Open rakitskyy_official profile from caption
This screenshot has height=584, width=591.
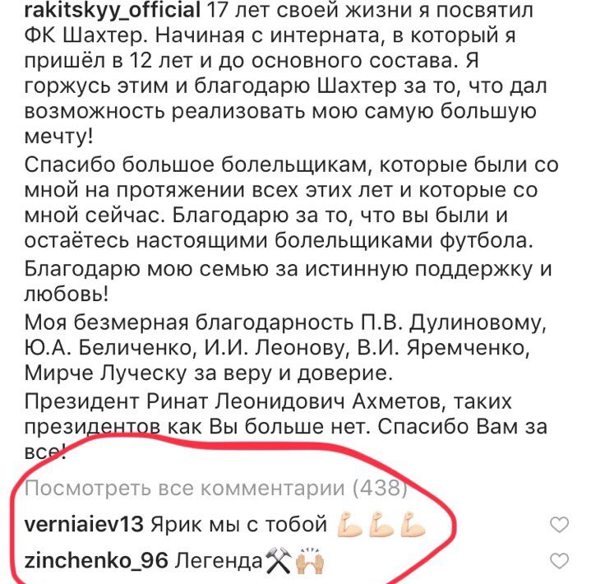(x=113, y=10)
